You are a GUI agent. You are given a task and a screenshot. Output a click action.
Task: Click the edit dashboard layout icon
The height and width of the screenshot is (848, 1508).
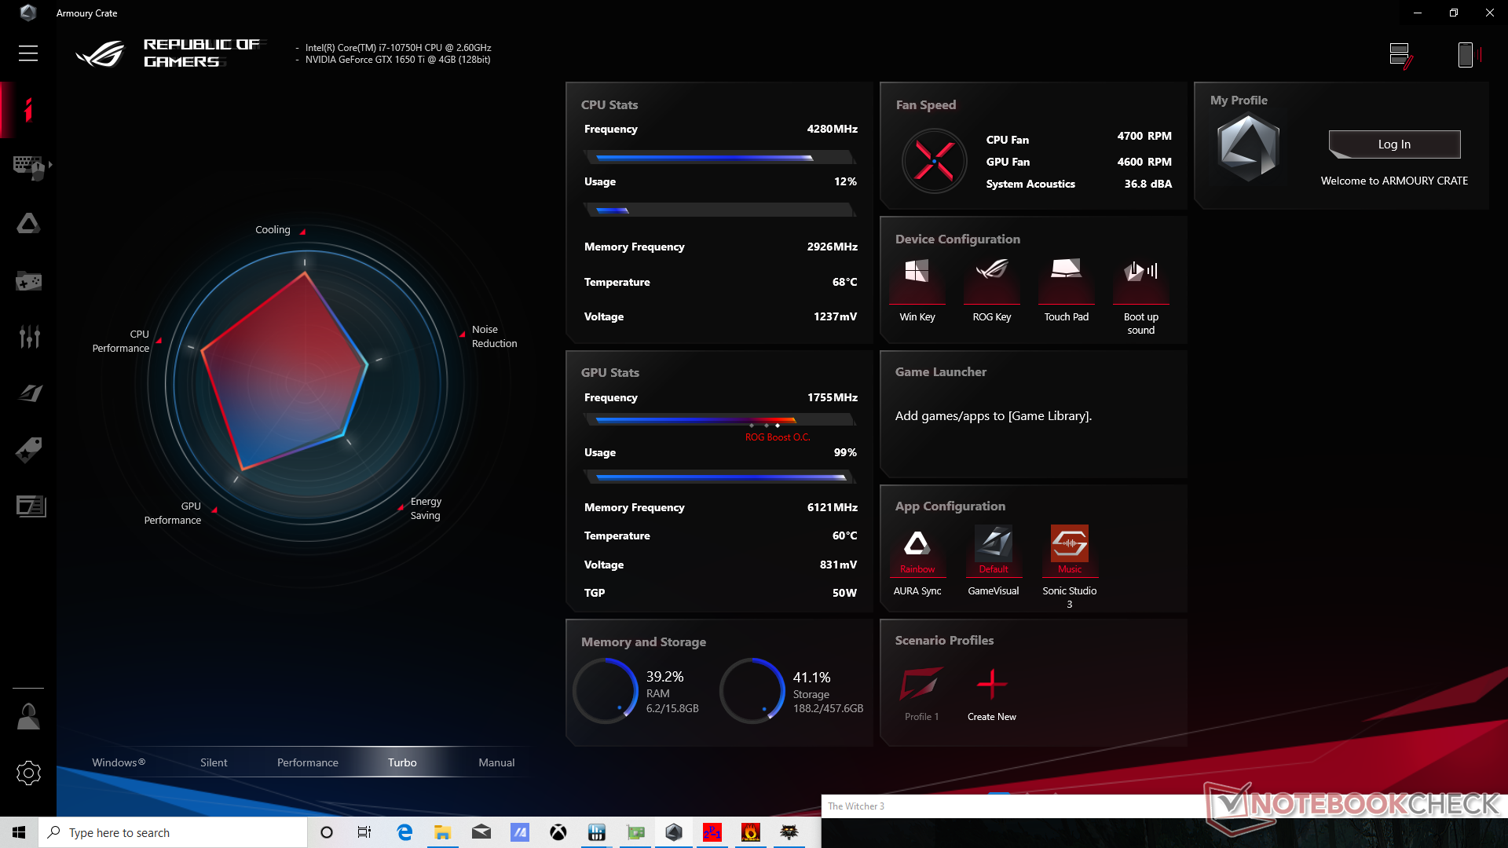(x=1400, y=55)
